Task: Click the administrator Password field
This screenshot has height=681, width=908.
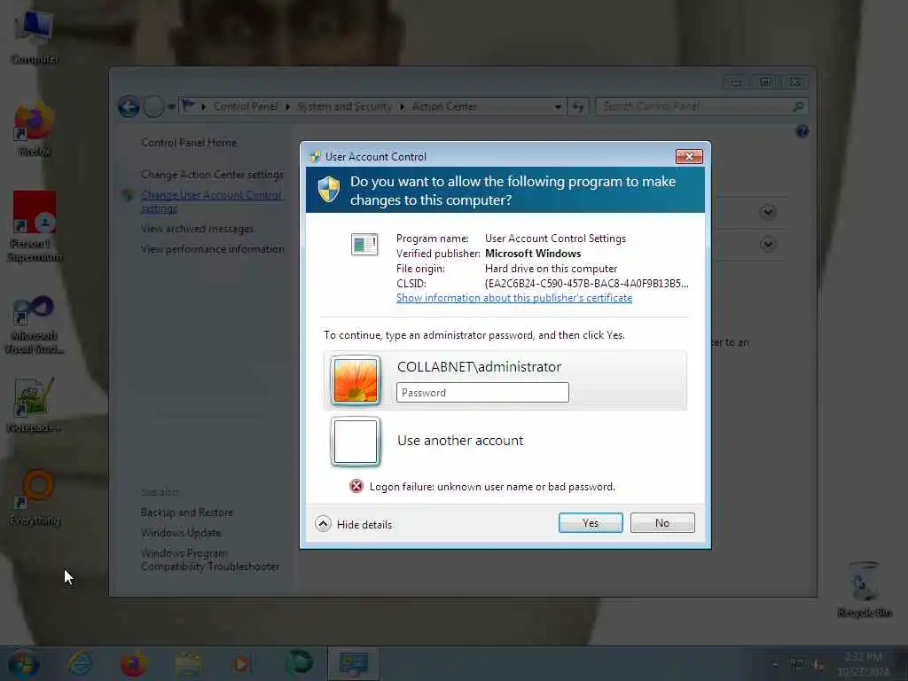Action: (x=482, y=393)
